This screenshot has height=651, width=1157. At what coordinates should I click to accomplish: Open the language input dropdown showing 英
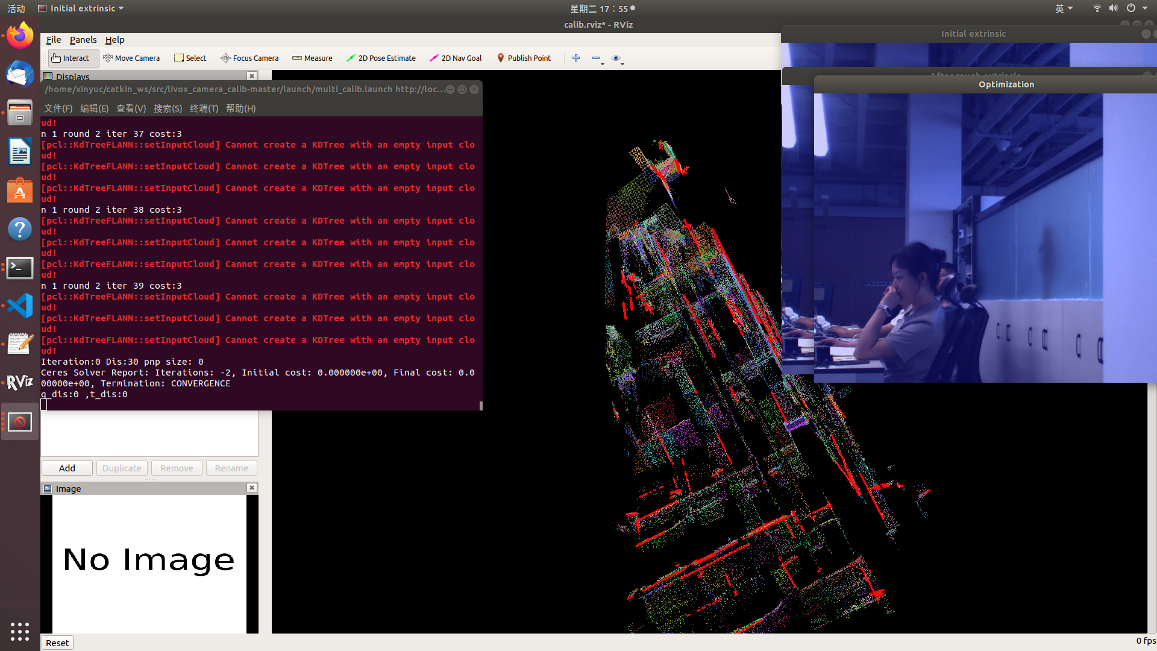click(x=1064, y=8)
